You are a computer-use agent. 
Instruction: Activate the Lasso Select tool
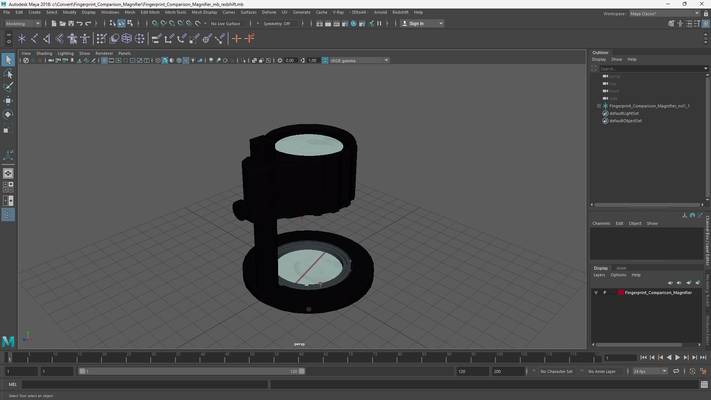(8, 74)
